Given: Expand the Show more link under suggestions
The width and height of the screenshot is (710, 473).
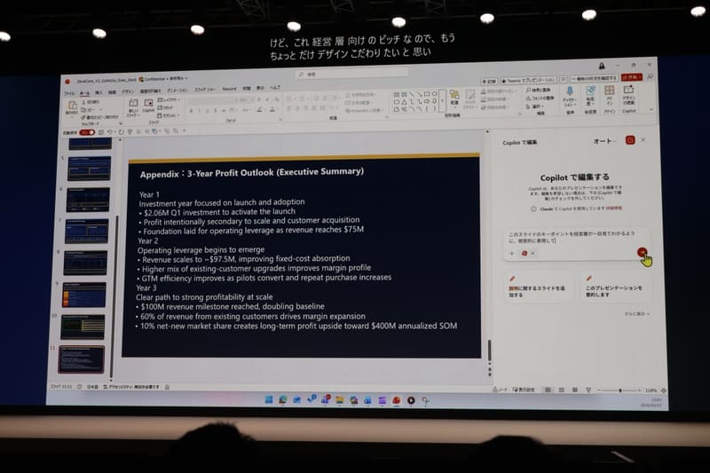Looking at the screenshot, I should pos(637,313).
